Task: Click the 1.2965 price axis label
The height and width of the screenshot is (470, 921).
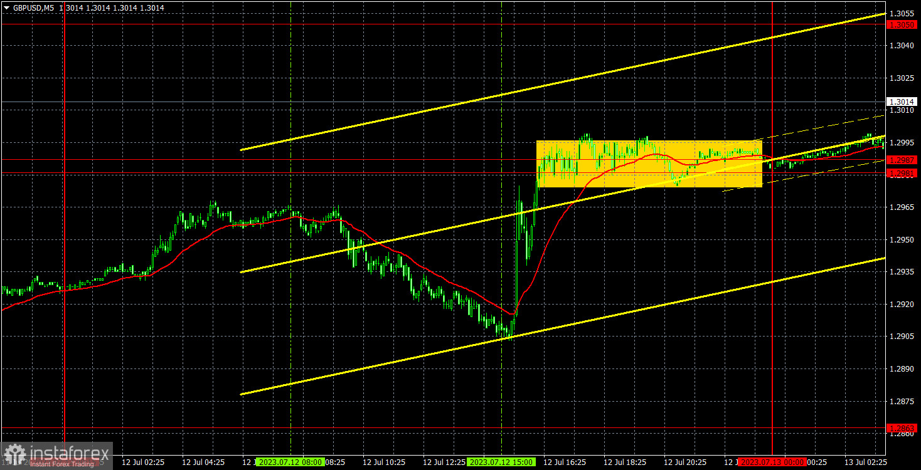Action: [x=902, y=207]
